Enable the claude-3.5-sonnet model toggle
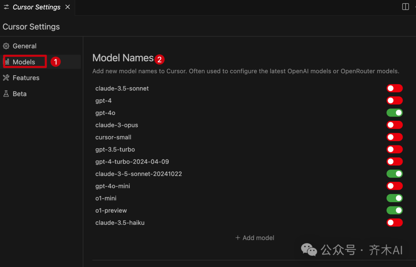The width and height of the screenshot is (416, 267). click(x=394, y=88)
